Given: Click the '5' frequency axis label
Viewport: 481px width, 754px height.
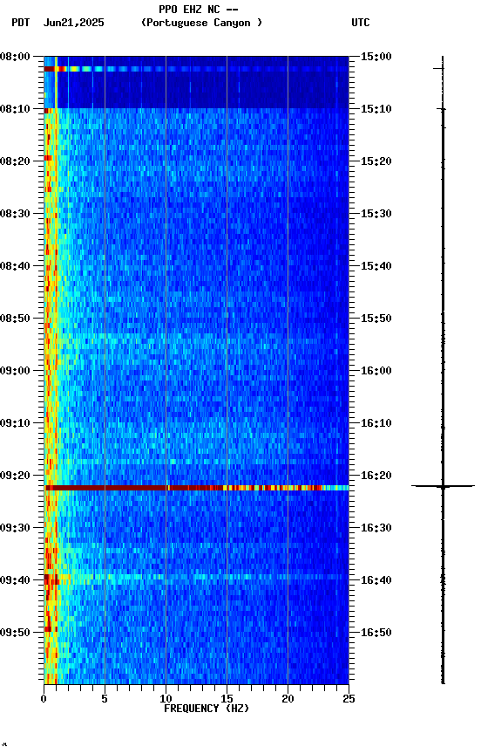Looking at the screenshot, I should (105, 699).
